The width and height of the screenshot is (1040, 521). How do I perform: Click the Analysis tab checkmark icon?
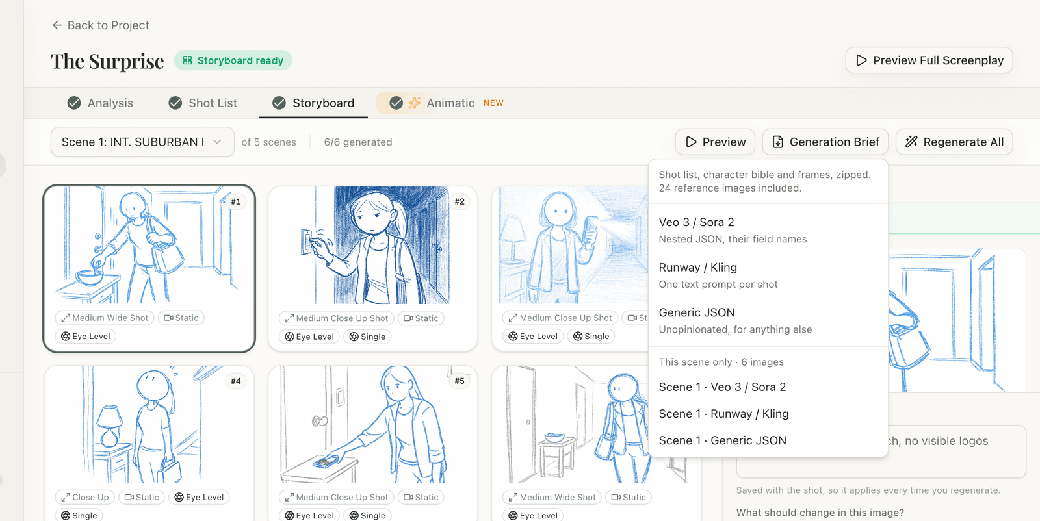click(74, 103)
